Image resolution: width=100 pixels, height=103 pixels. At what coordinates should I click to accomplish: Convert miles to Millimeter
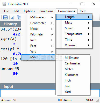[x=73, y=58]
